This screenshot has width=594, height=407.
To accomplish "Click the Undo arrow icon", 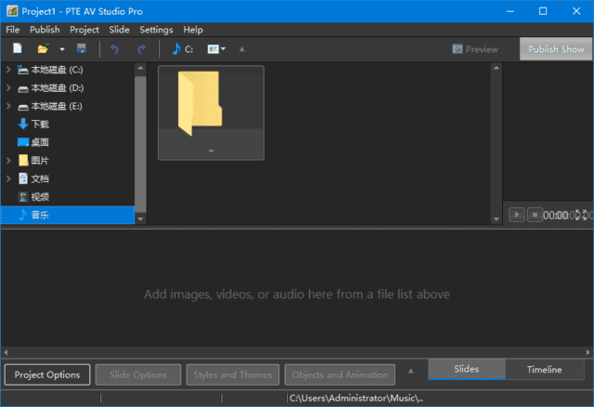I will pos(115,49).
